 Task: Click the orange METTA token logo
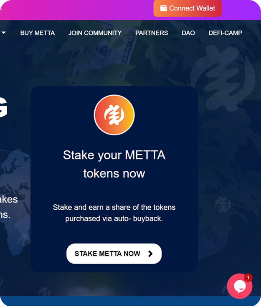pyautogui.click(x=114, y=115)
